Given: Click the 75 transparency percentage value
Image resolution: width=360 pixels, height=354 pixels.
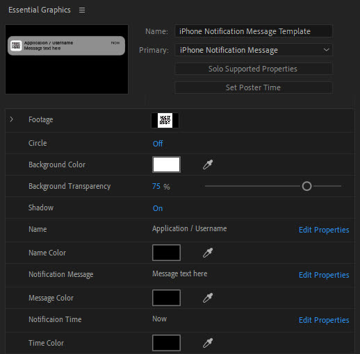Looking at the screenshot, I should pyautogui.click(x=156, y=186).
